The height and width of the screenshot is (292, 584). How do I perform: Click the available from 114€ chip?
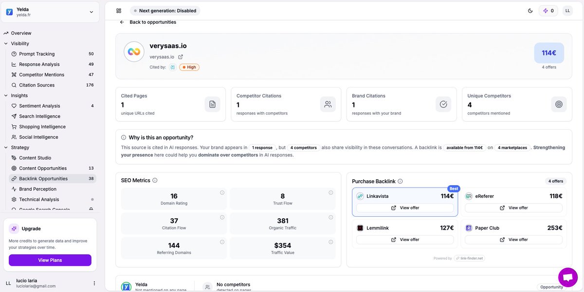tap(464, 148)
